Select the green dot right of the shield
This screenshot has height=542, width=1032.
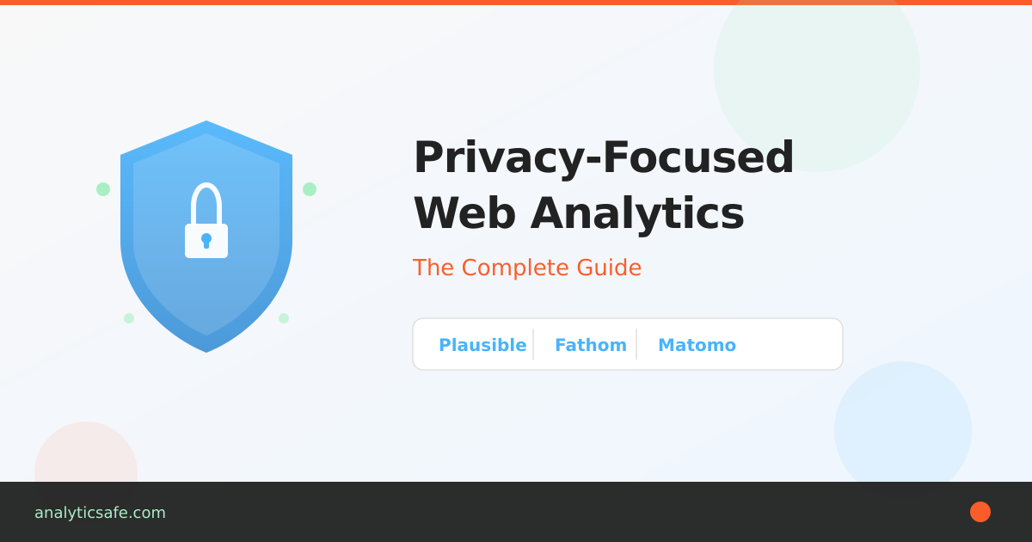[x=310, y=189]
